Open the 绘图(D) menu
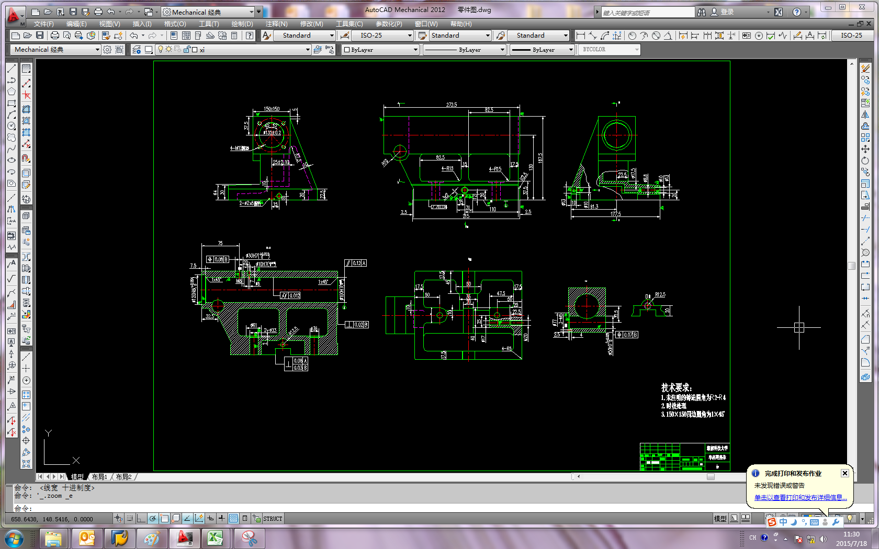Screen dimensions: 879x549 click(x=242, y=24)
